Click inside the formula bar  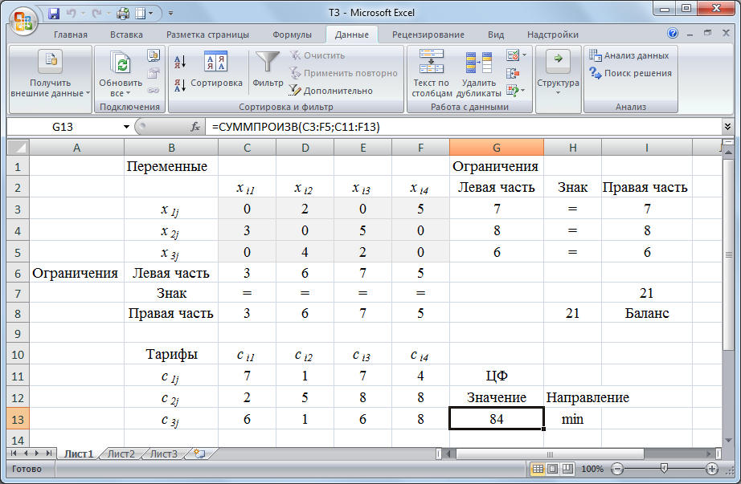point(463,127)
